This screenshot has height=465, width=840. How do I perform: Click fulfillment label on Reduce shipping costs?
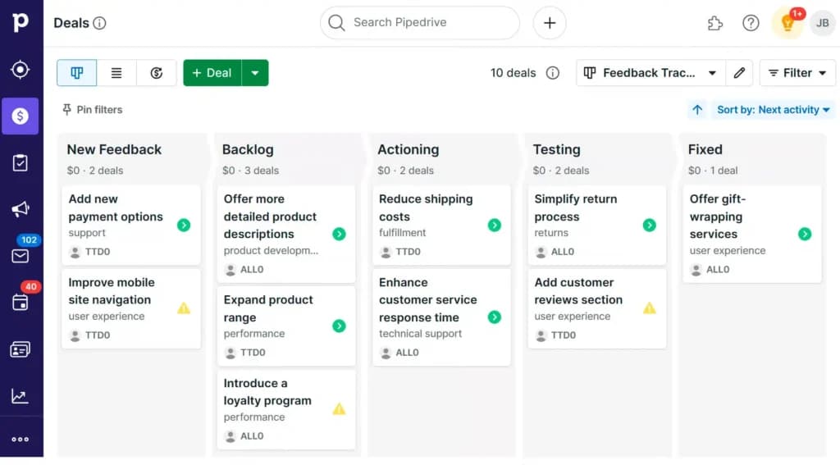tap(402, 233)
